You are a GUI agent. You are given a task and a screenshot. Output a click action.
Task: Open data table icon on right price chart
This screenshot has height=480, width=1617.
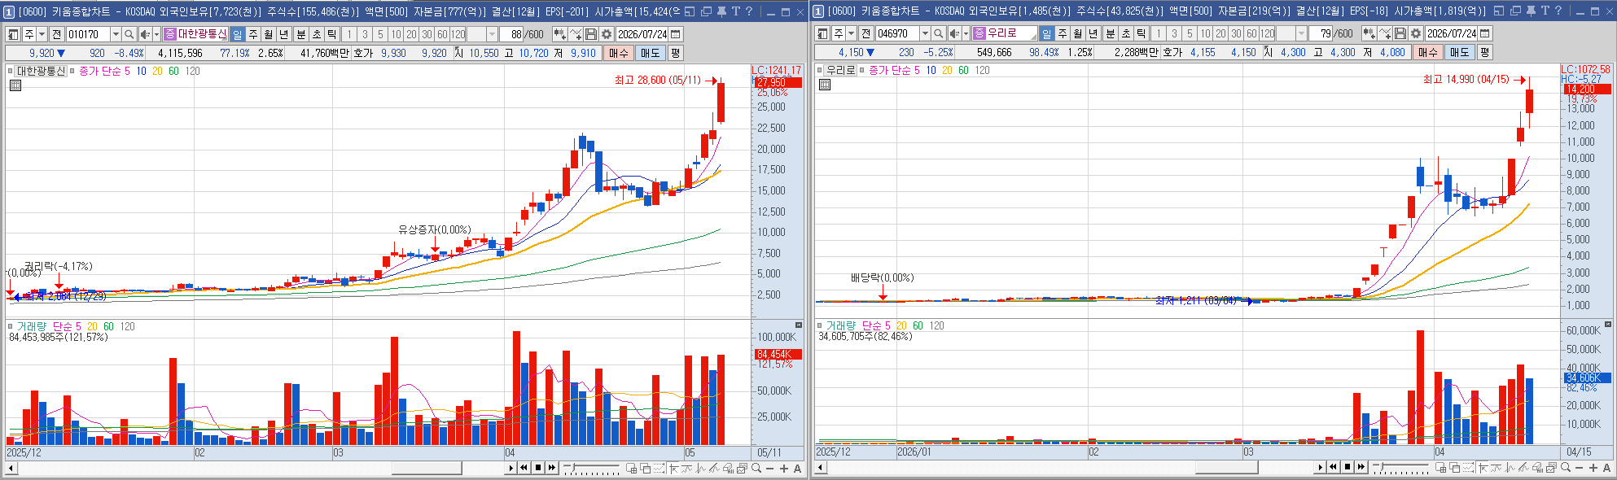824,85
